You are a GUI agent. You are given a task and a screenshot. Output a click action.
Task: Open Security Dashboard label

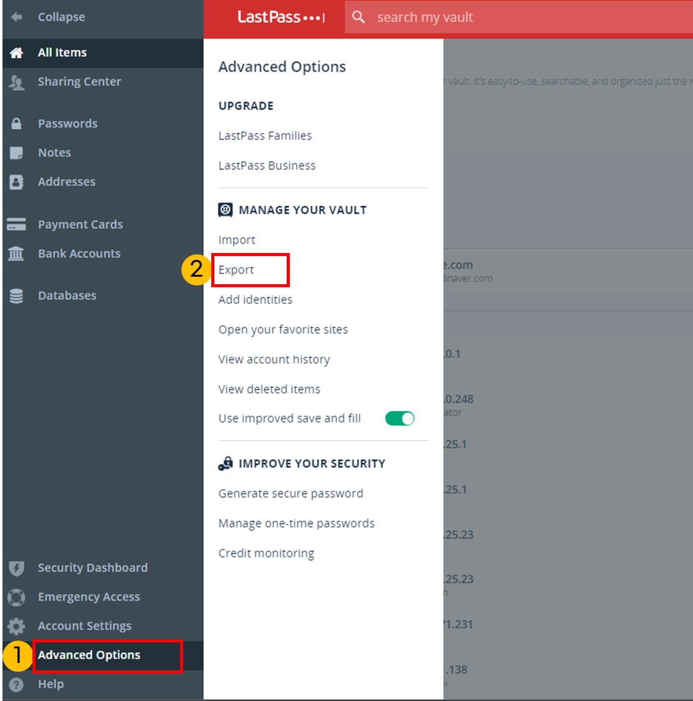(93, 568)
